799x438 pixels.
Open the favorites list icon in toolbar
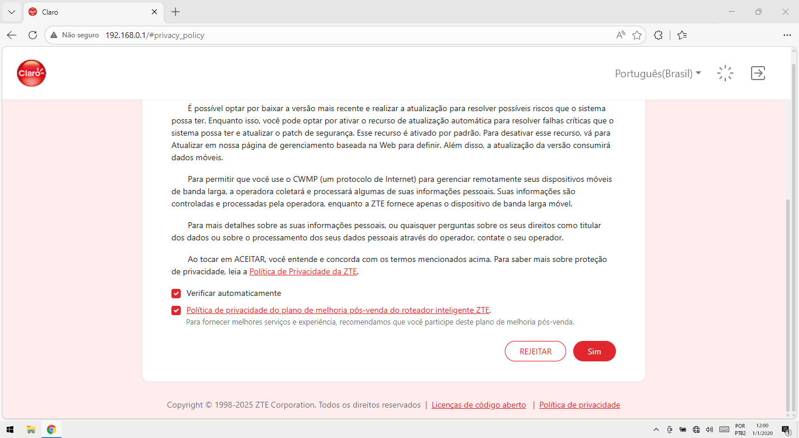682,35
